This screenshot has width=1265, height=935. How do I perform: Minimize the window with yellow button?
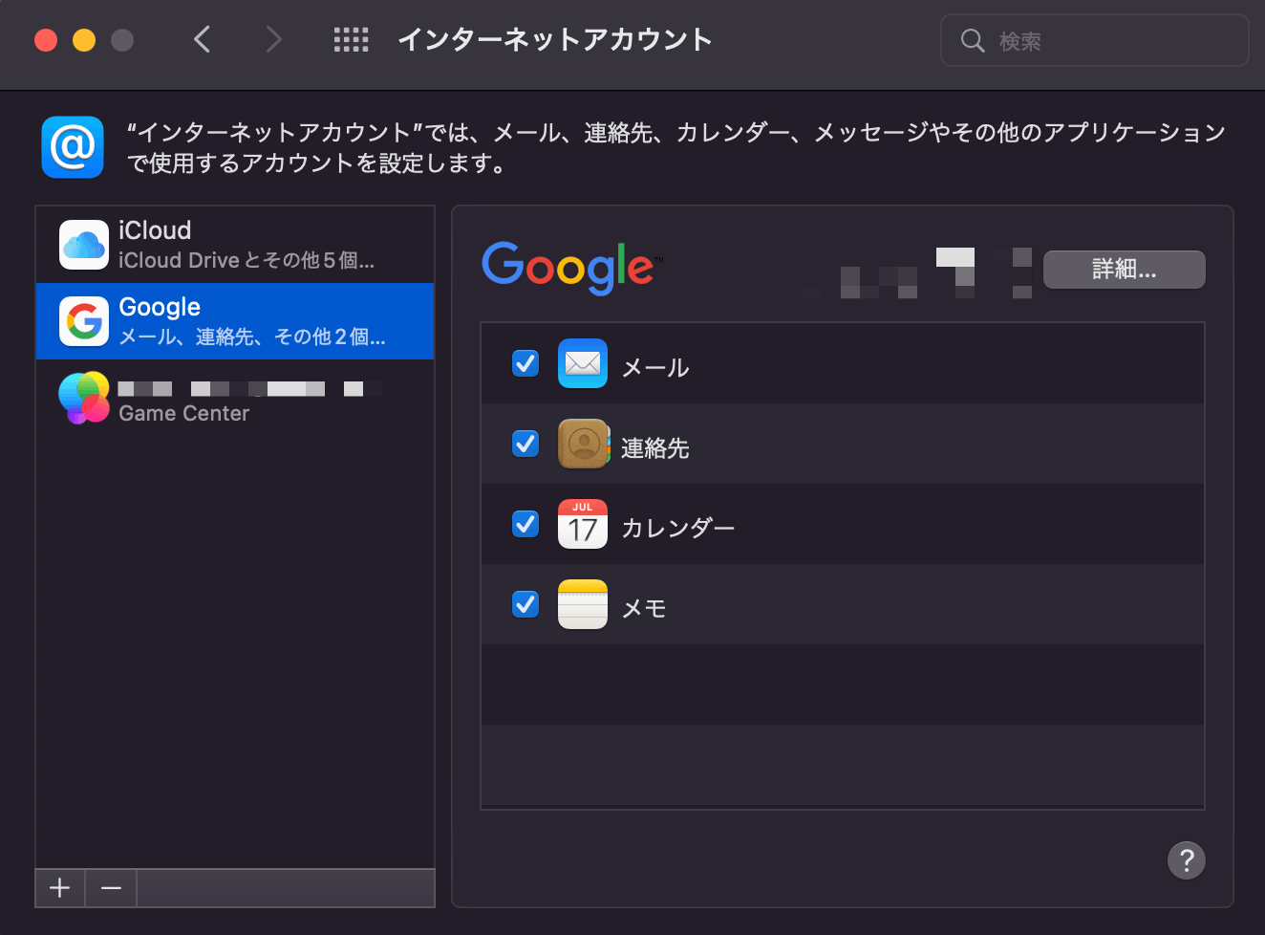click(x=84, y=40)
